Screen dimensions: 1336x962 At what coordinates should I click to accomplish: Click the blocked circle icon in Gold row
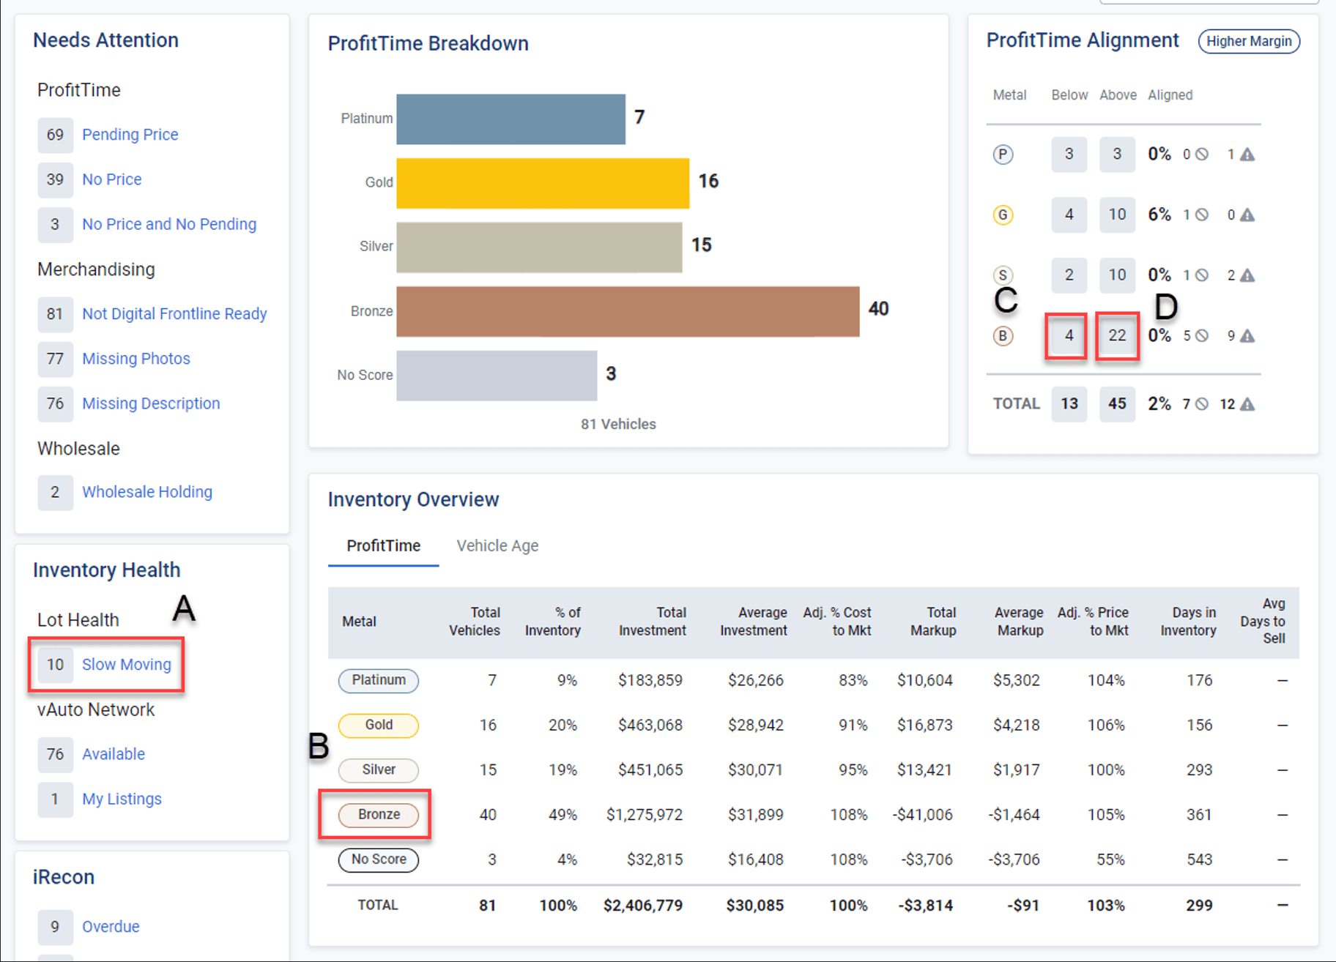pyautogui.click(x=1202, y=215)
